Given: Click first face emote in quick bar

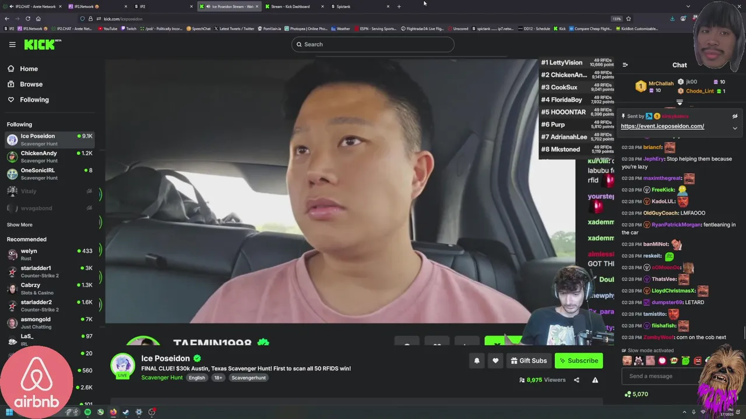Looking at the screenshot, I should click(x=627, y=361).
